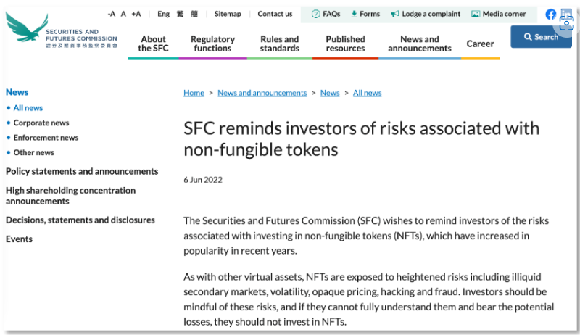The image size is (580, 335).
Task: Open FAQs with question mark icon
Action: pos(326,14)
